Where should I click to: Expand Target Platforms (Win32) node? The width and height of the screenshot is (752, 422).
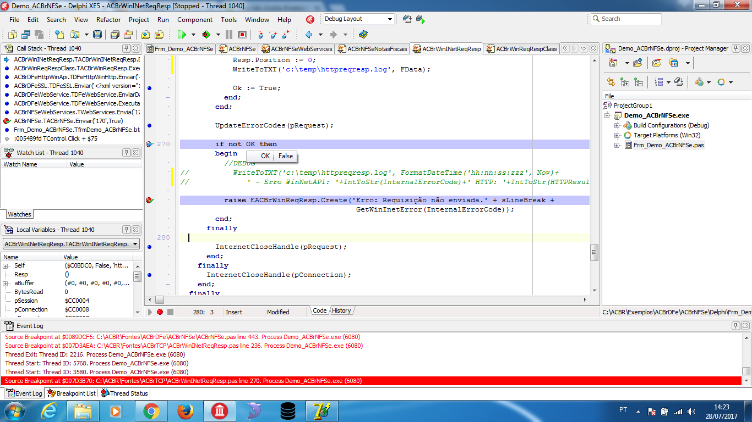(617, 136)
